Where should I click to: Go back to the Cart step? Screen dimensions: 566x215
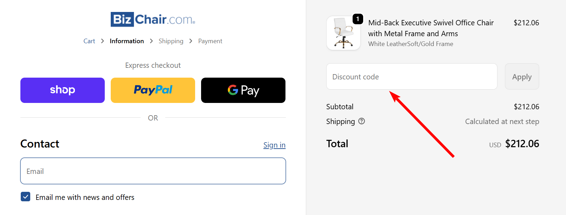coord(89,41)
